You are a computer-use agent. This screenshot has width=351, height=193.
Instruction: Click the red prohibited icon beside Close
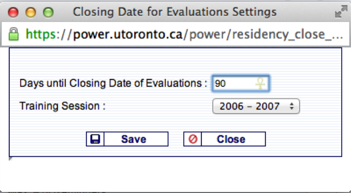tap(193, 139)
